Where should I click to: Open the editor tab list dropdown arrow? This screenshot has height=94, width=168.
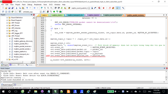pyautogui.click(x=164, y=15)
